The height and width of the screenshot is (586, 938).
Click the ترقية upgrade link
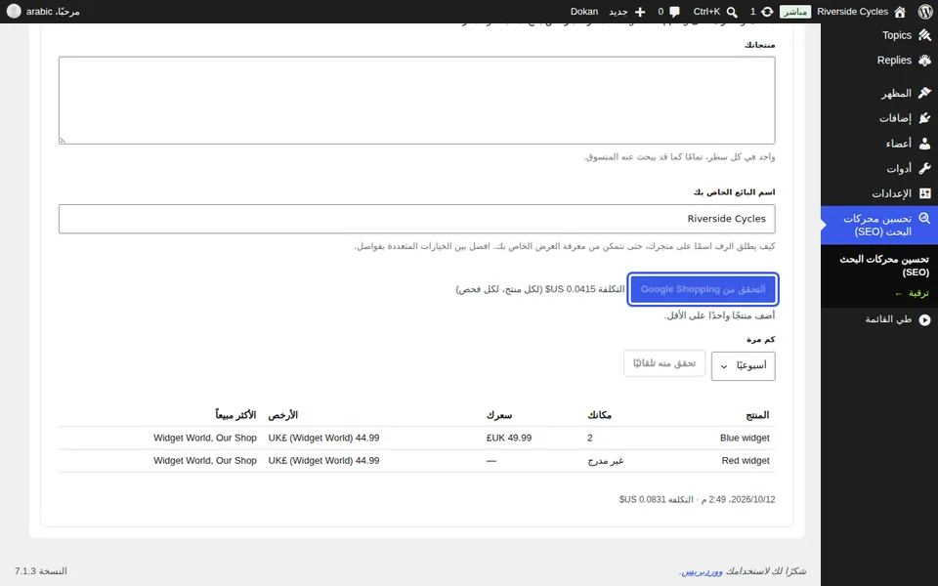913,294
